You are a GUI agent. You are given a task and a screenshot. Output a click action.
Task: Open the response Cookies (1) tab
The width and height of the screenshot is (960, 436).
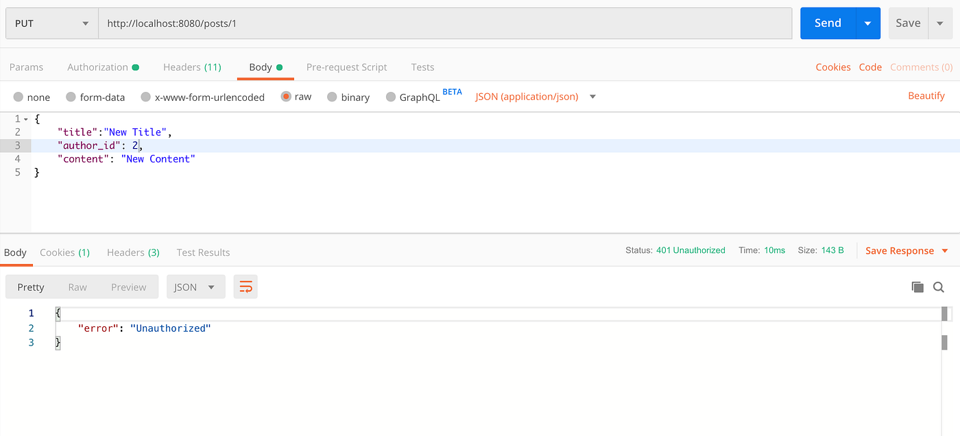pyautogui.click(x=64, y=252)
